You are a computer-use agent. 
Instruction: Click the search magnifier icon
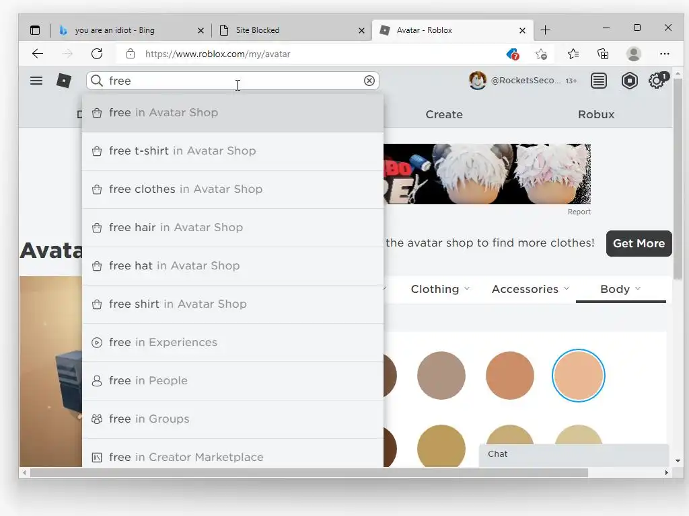(x=97, y=81)
